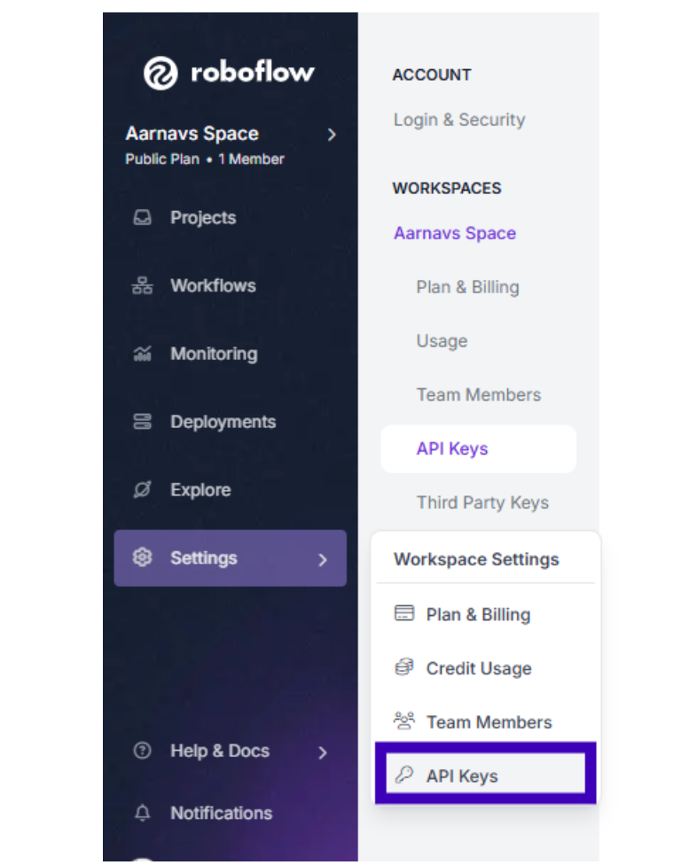Expand the Help & Docs chevron
681x865 pixels.
(x=323, y=752)
